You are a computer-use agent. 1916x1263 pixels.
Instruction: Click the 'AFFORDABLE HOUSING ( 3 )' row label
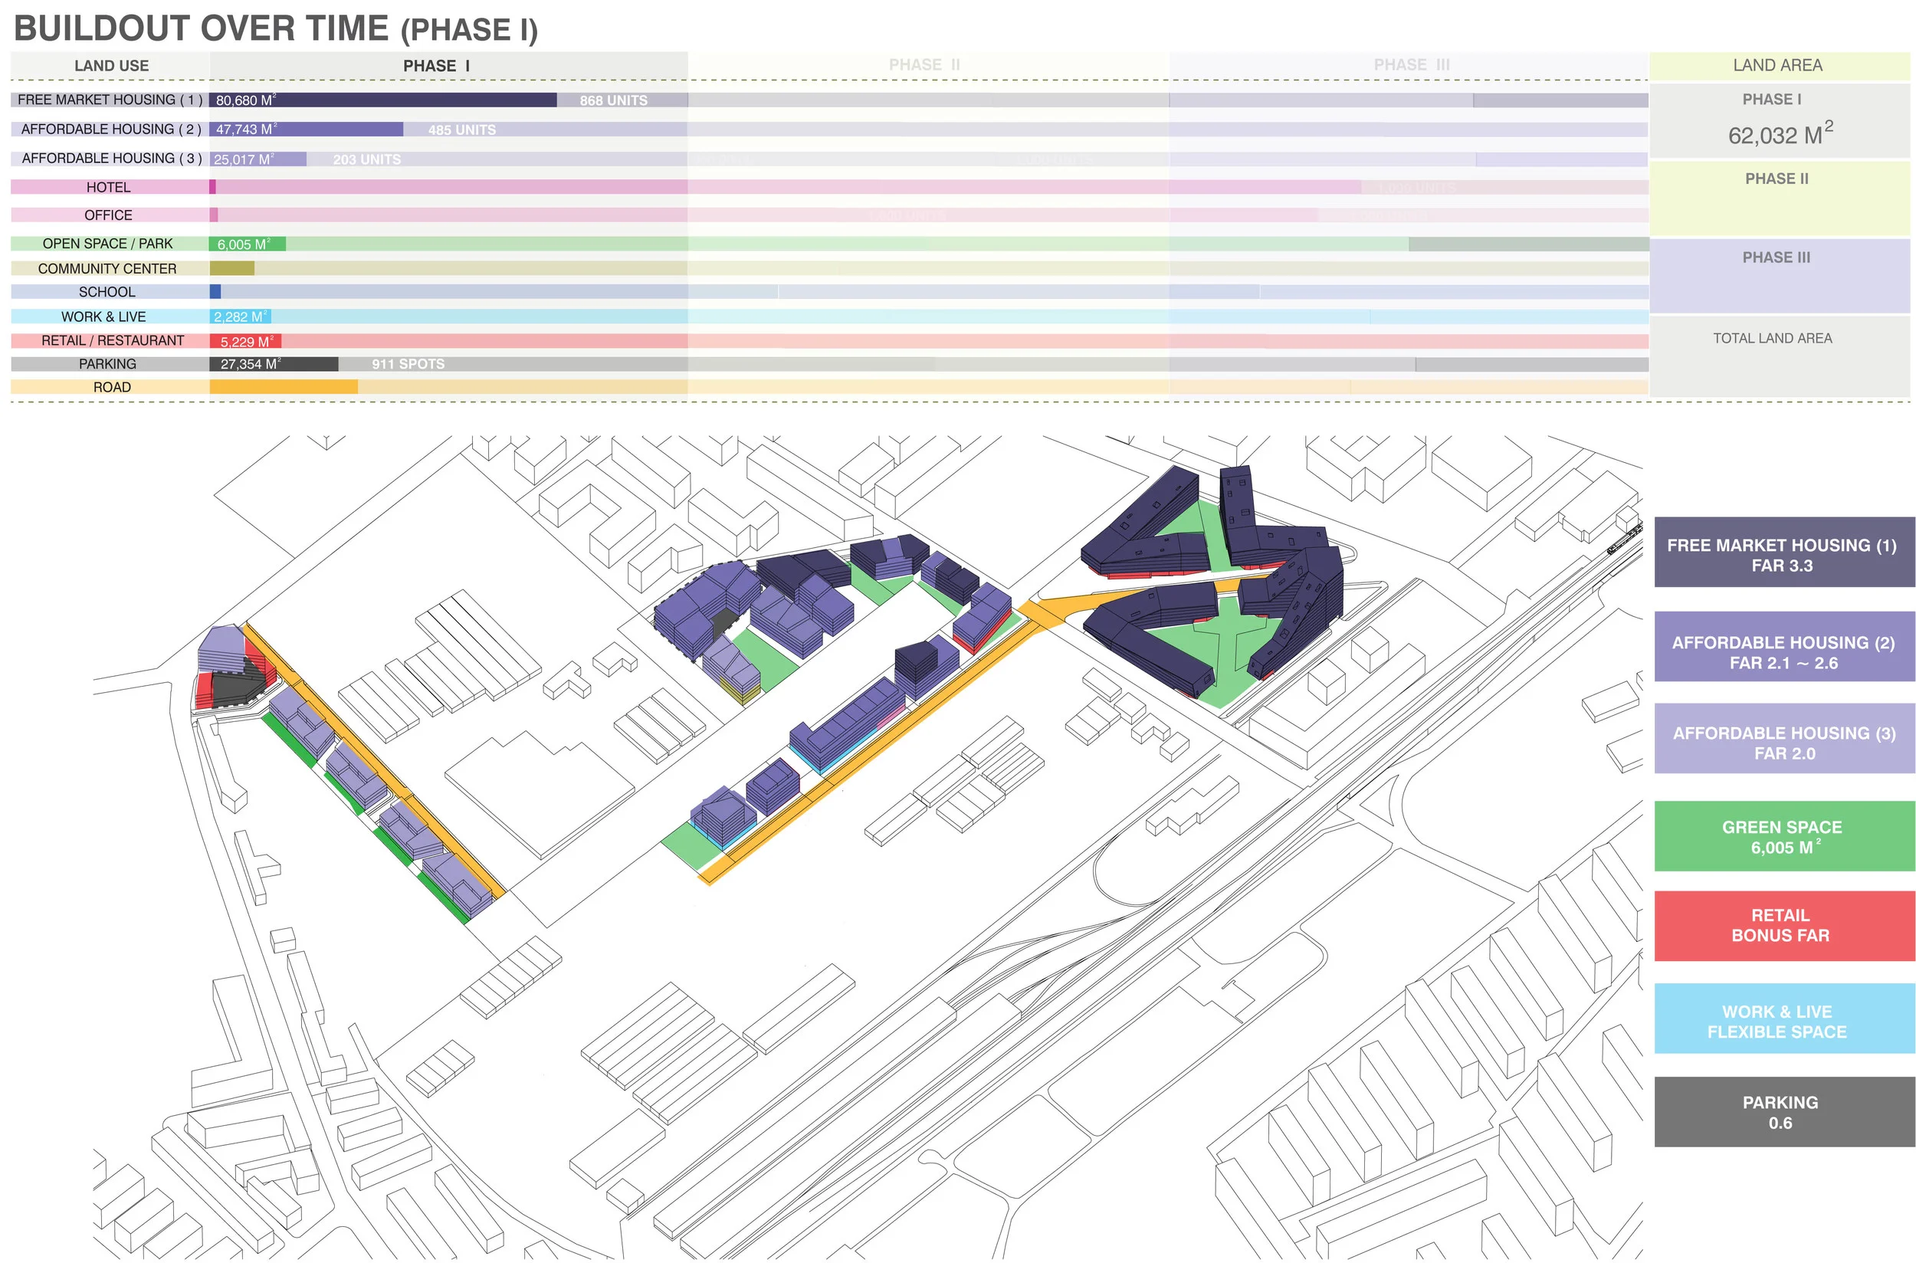[x=110, y=159]
